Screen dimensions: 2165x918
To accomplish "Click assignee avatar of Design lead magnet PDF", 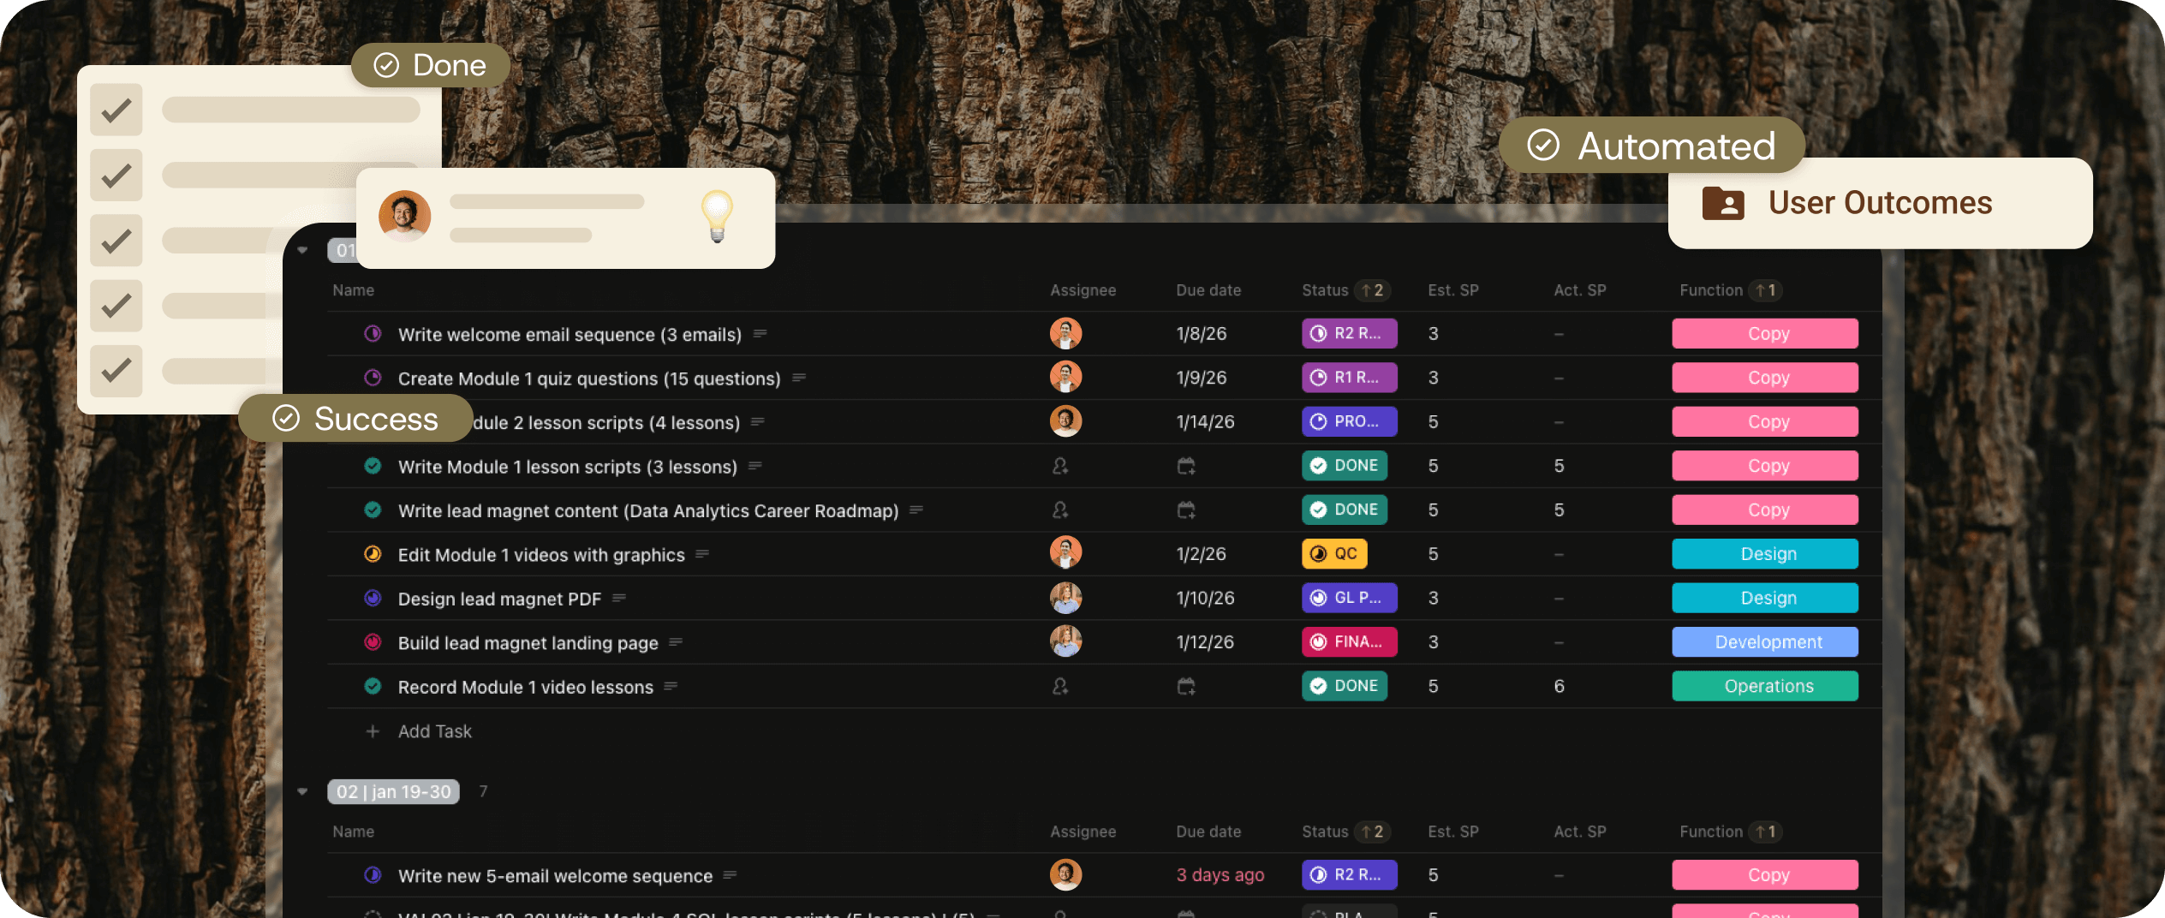I will pos(1066,599).
